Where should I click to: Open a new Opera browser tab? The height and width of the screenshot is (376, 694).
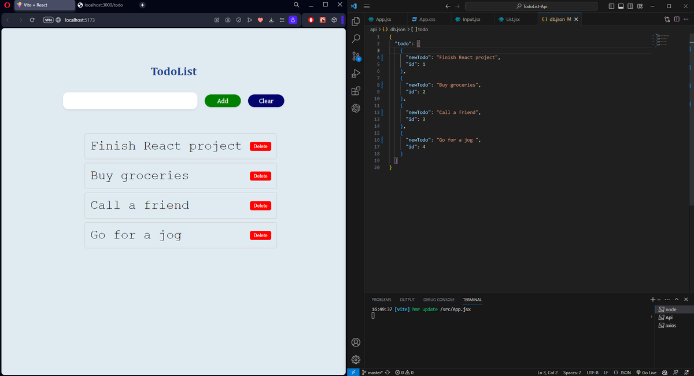142,5
